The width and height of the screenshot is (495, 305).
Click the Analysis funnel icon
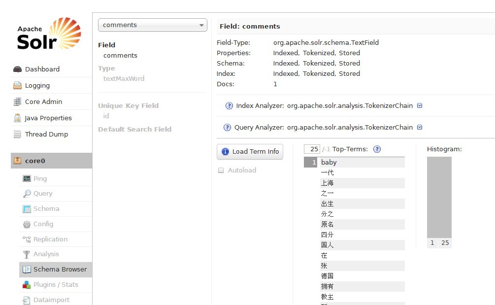pyautogui.click(x=27, y=254)
